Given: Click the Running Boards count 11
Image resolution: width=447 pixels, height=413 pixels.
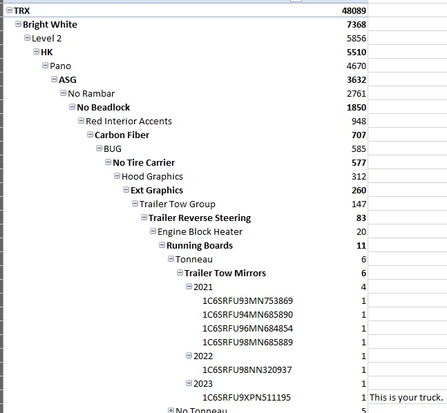Looking at the screenshot, I should (361, 245).
